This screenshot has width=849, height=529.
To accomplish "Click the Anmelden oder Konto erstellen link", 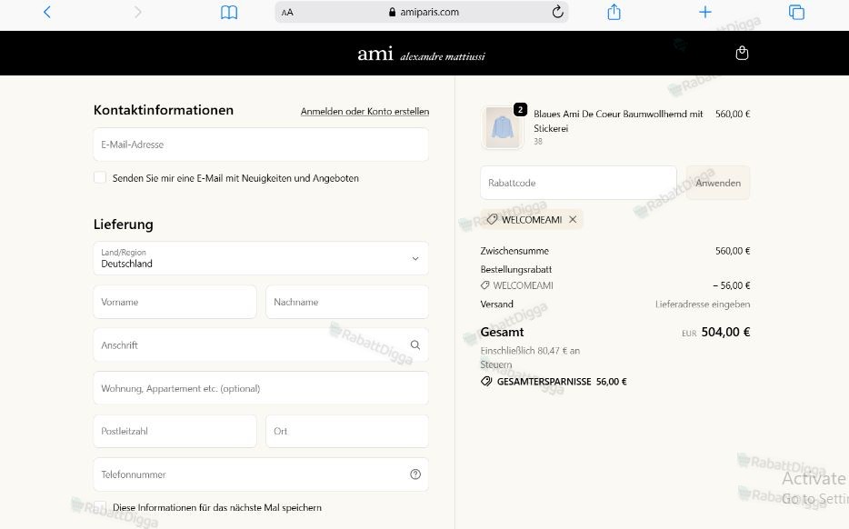I will pos(365,111).
